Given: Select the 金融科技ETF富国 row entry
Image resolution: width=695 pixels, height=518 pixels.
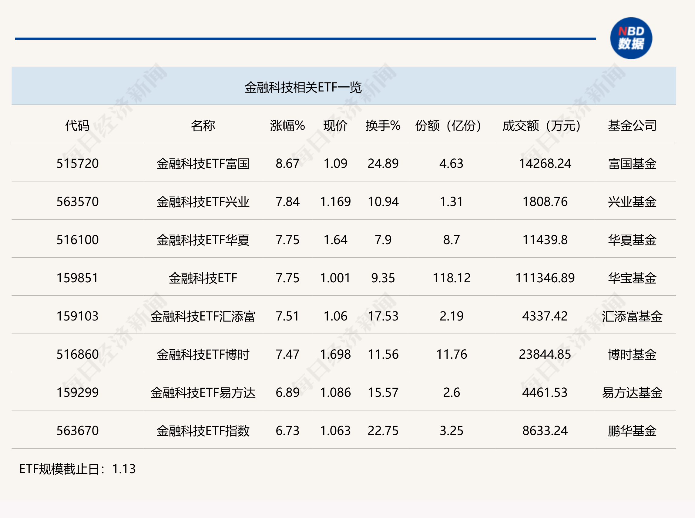Looking at the screenshot, I should pos(204,163).
